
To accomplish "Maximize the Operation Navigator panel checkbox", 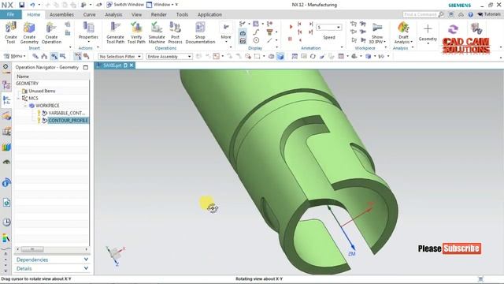I will pos(86,67).
